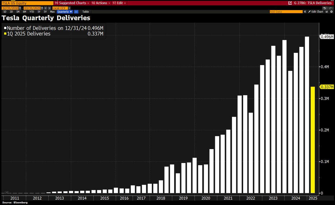The height and width of the screenshot is (205, 335).
Task: Open the Actions dropdown menu
Action: 100,3
